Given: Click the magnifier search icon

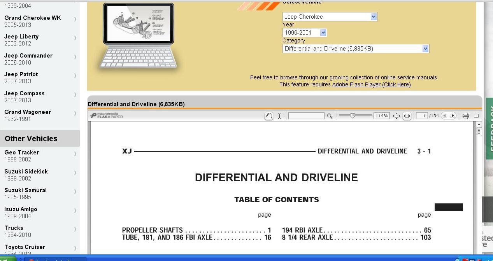Looking at the screenshot, I should point(330,116).
